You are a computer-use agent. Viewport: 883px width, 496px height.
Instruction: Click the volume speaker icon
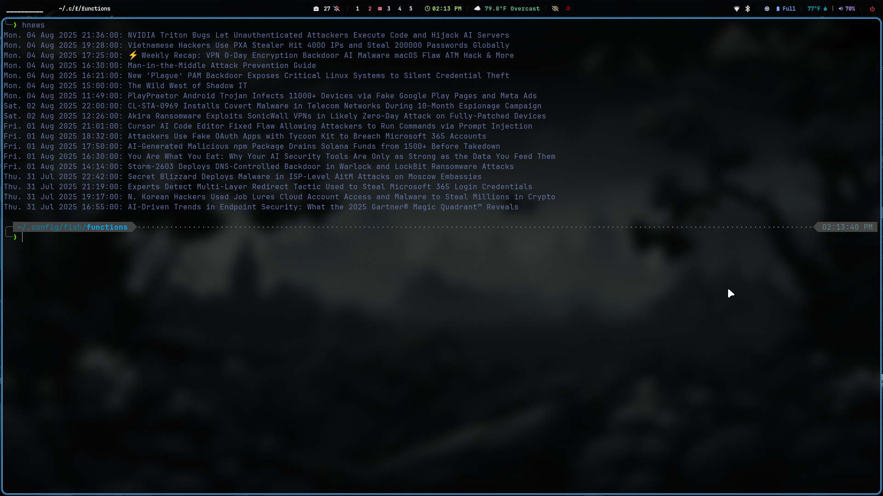[x=841, y=9]
